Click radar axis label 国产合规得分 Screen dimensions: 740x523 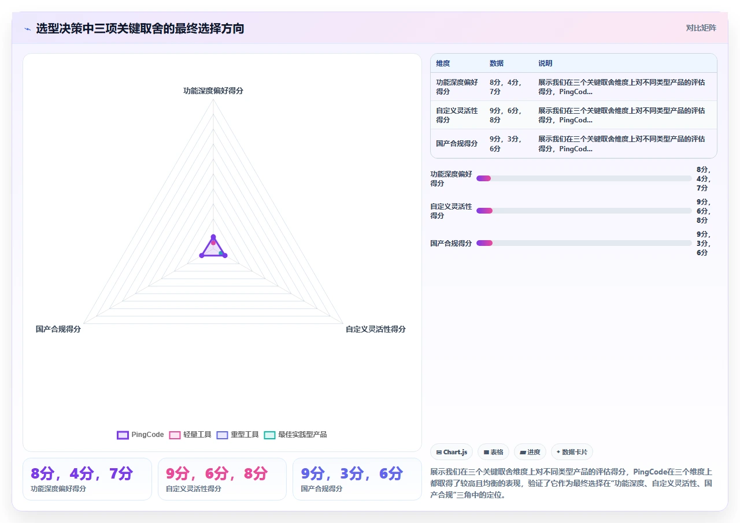(x=58, y=329)
